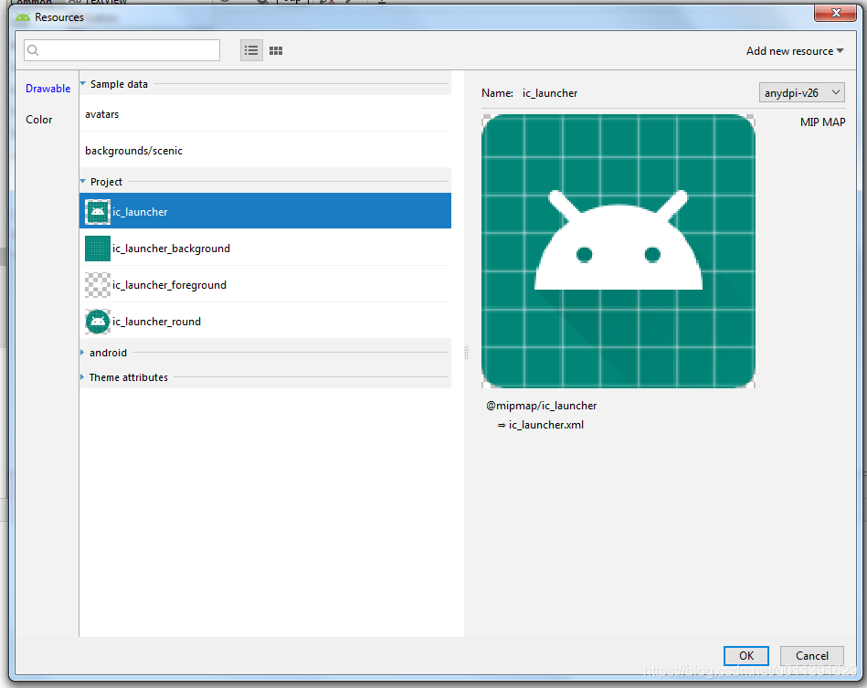Confirm with the OK button
Viewport: 867px width, 688px height.
[x=745, y=655]
